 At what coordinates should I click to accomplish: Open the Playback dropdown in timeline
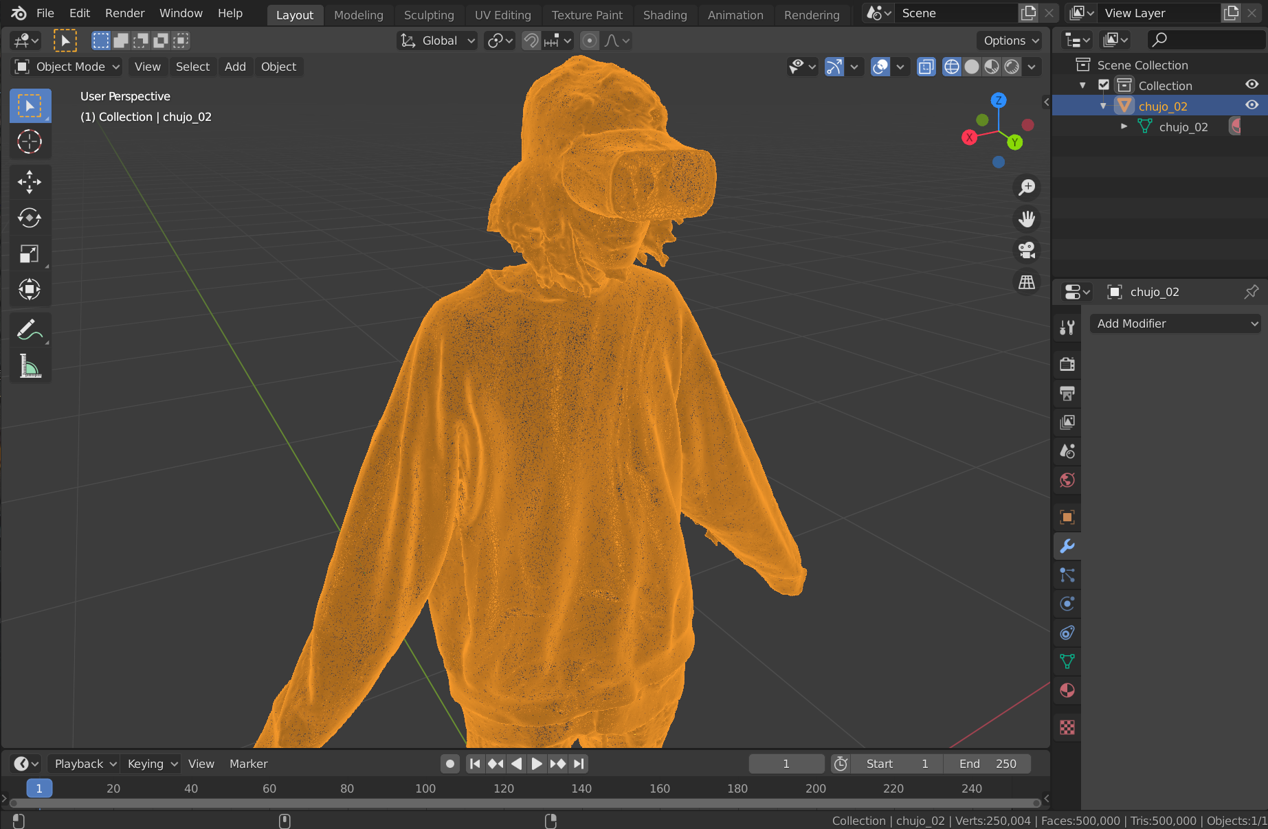coord(85,764)
